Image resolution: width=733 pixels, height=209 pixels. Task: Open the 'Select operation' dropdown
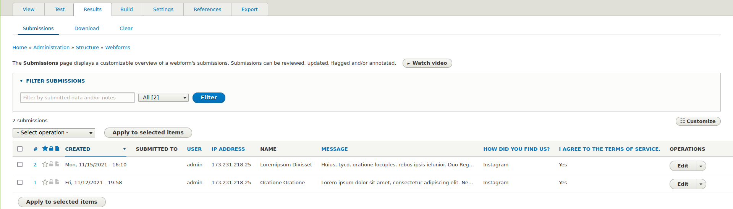pos(54,132)
